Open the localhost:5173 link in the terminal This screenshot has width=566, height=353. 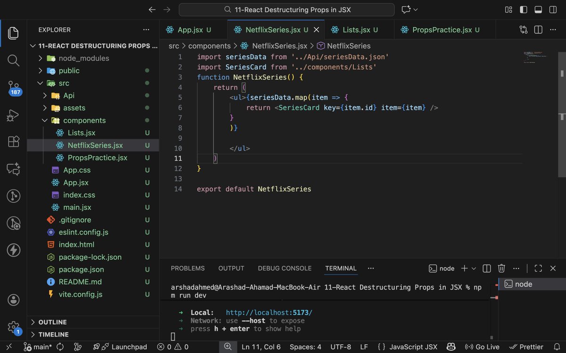(x=269, y=312)
